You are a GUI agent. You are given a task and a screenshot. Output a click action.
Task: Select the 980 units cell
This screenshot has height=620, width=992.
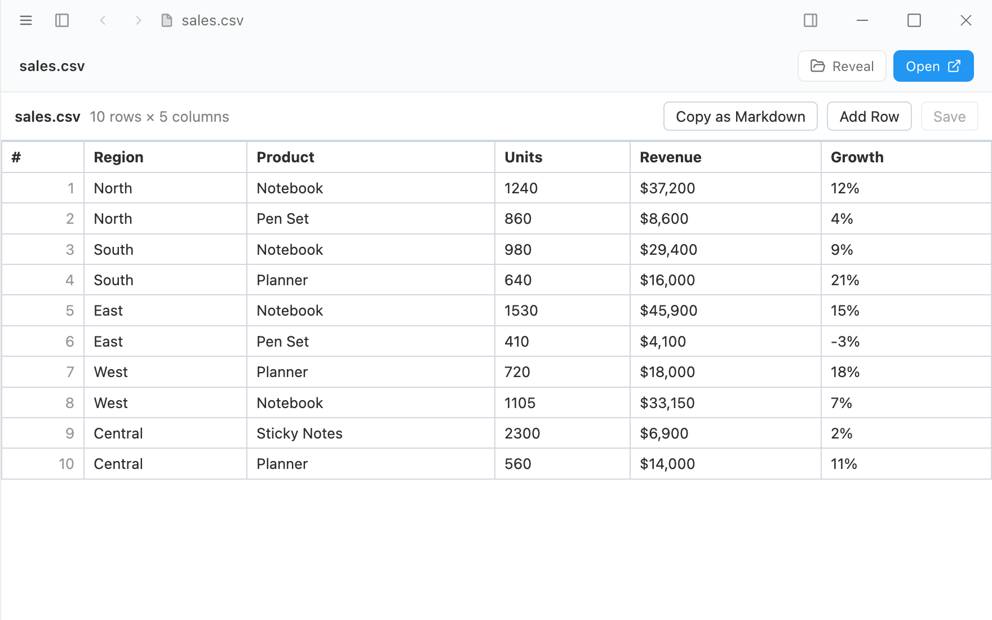[x=563, y=250]
